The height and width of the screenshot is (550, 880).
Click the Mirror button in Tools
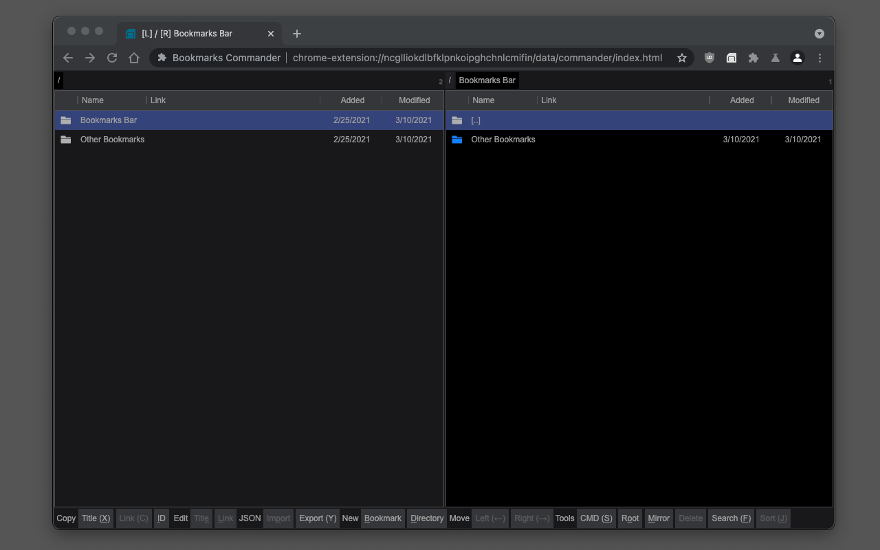click(x=659, y=518)
